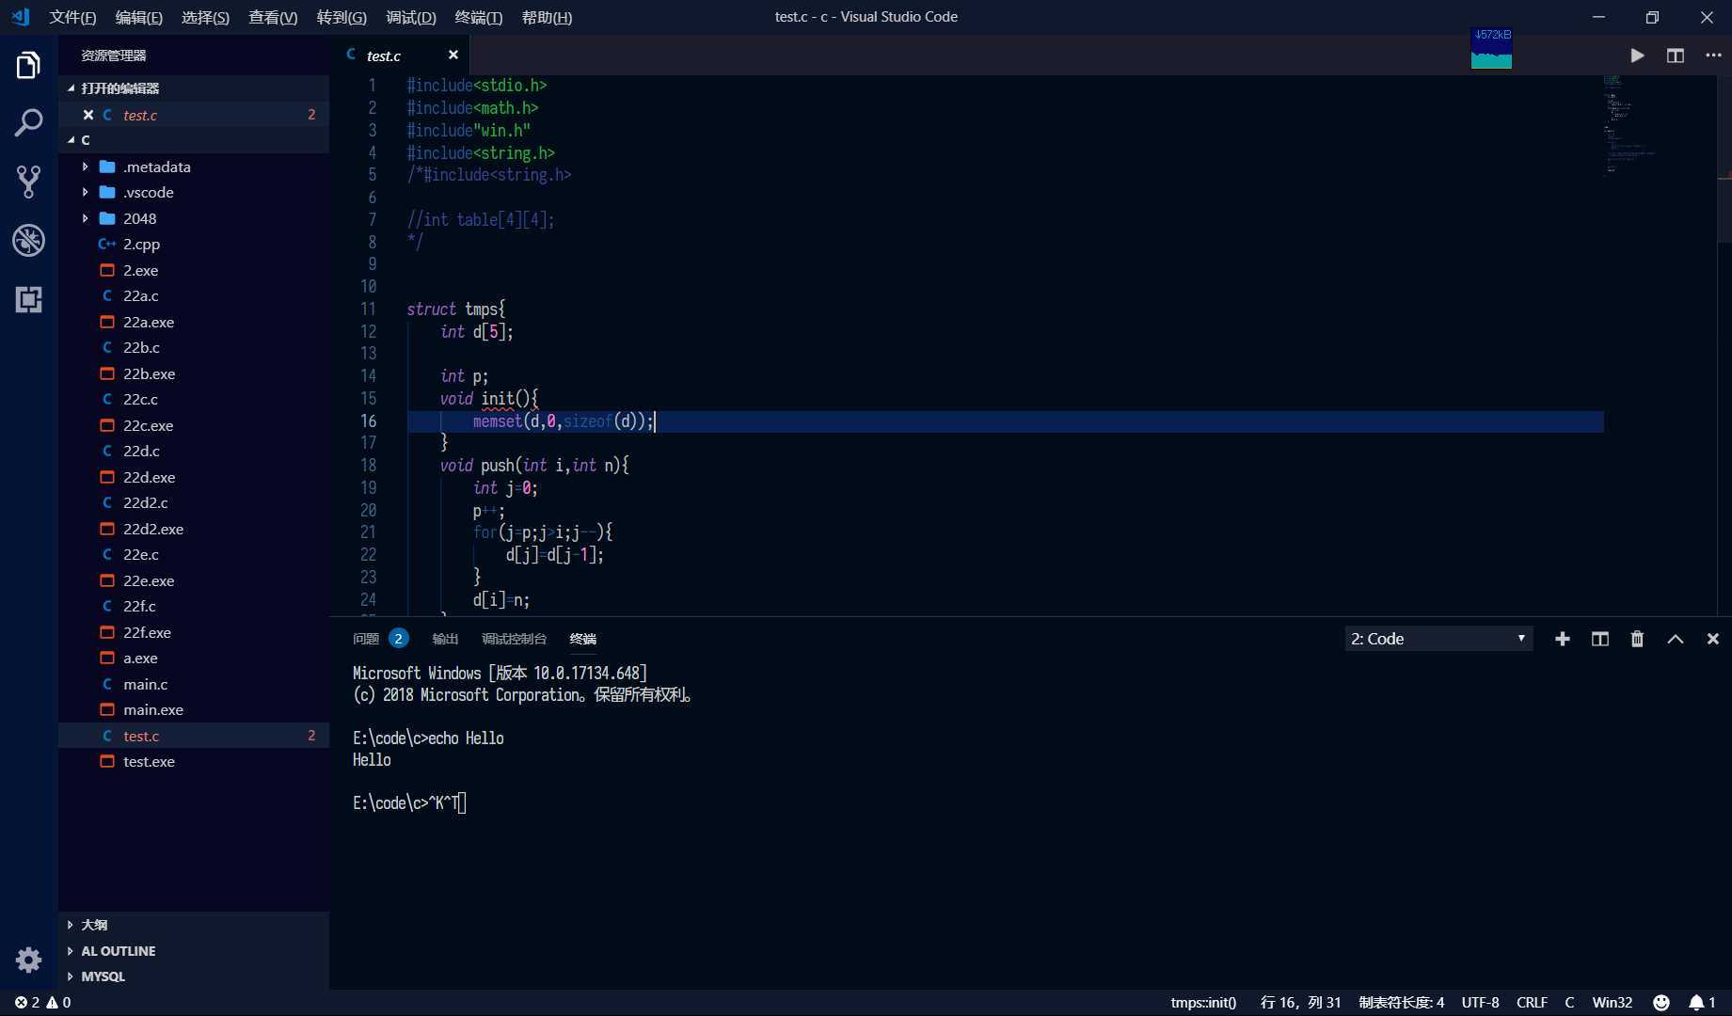Image resolution: width=1732 pixels, height=1016 pixels.
Task: Maximize the terminal panel size
Action: [1676, 639]
